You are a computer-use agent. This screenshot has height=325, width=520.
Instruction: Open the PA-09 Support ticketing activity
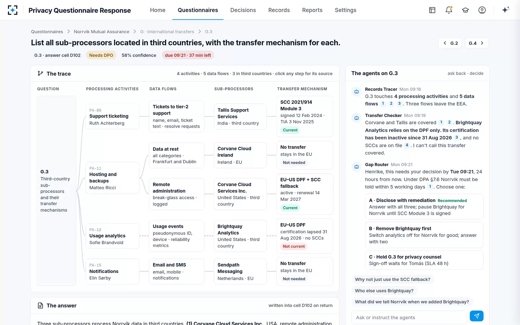click(x=112, y=117)
